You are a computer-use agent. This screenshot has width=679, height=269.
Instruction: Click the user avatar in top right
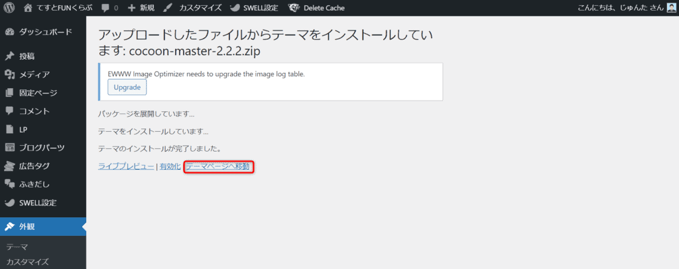pyautogui.click(x=671, y=9)
